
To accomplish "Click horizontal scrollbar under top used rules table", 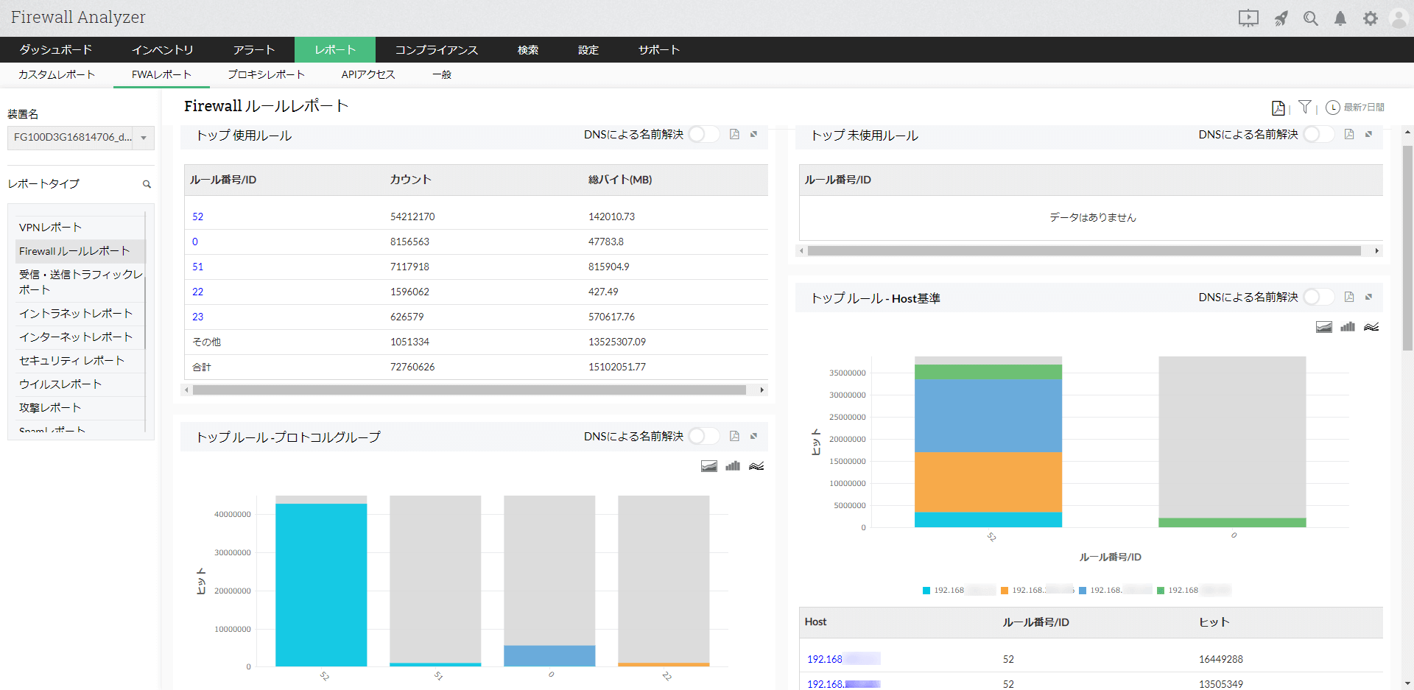I will (x=469, y=390).
